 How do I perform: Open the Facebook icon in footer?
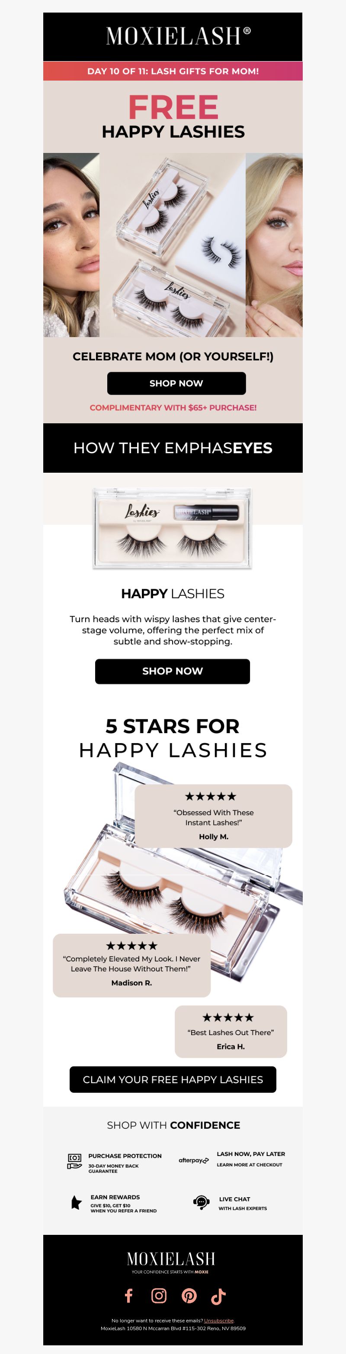[x=128, y=1296]
